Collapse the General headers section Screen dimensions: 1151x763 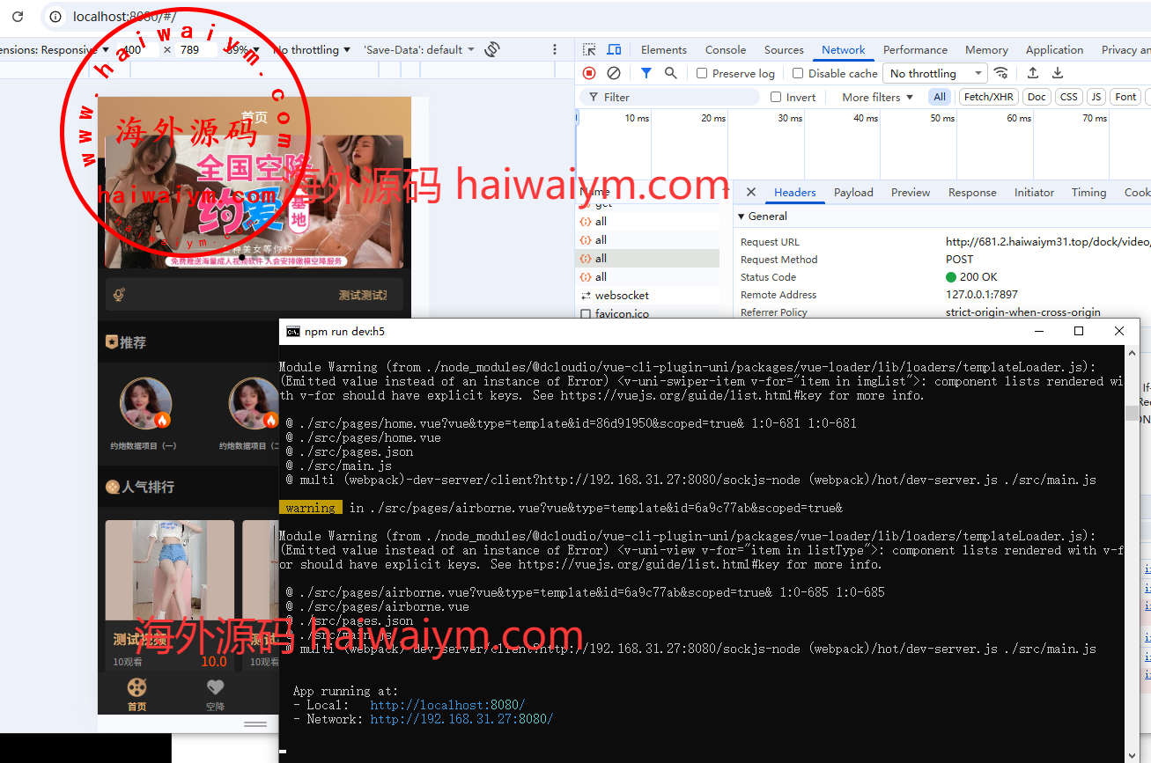(742, 216)
